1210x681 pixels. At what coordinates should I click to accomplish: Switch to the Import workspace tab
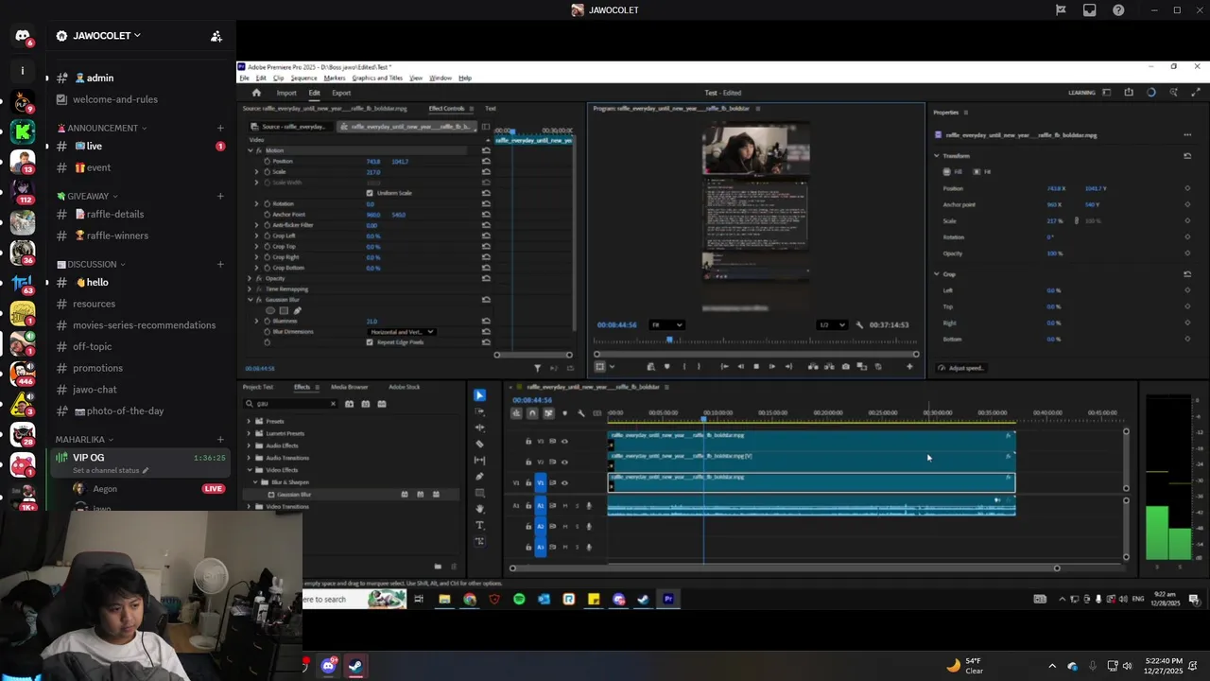[x=285, y=93]
